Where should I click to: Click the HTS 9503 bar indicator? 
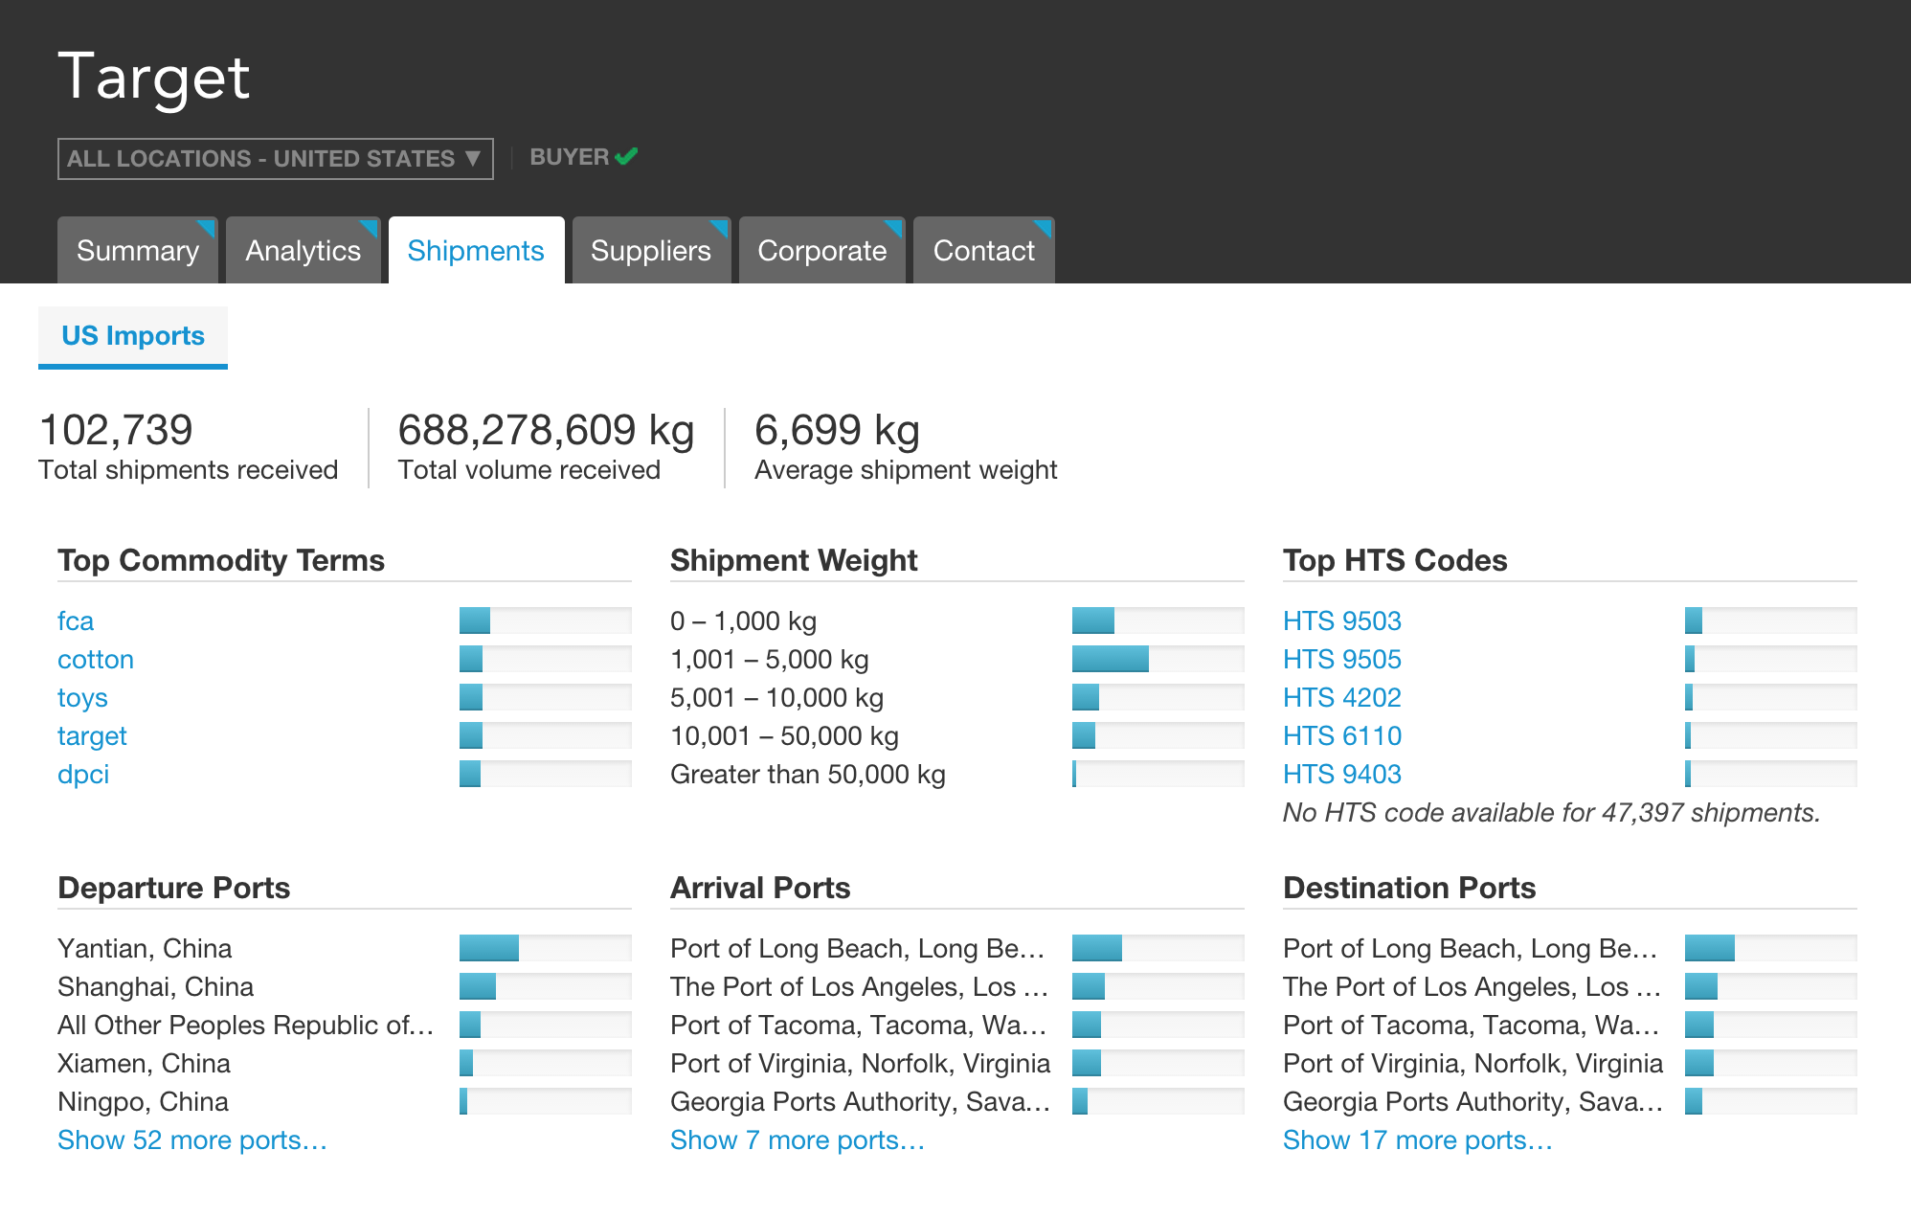(1771, 620)
